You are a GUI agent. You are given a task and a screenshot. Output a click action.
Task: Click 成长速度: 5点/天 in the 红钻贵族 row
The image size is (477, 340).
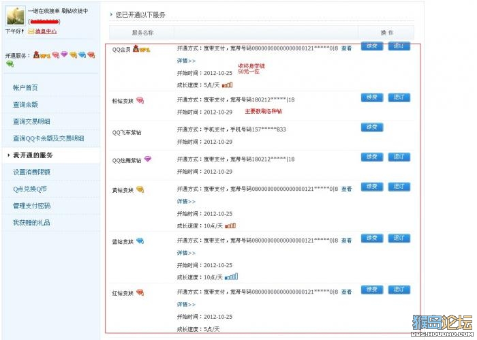click(198, 329)
